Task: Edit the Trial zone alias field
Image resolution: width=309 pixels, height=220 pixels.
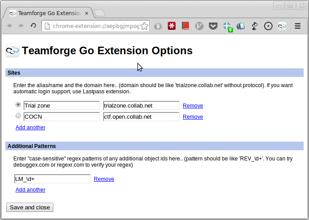Action: tap(62, 106)
